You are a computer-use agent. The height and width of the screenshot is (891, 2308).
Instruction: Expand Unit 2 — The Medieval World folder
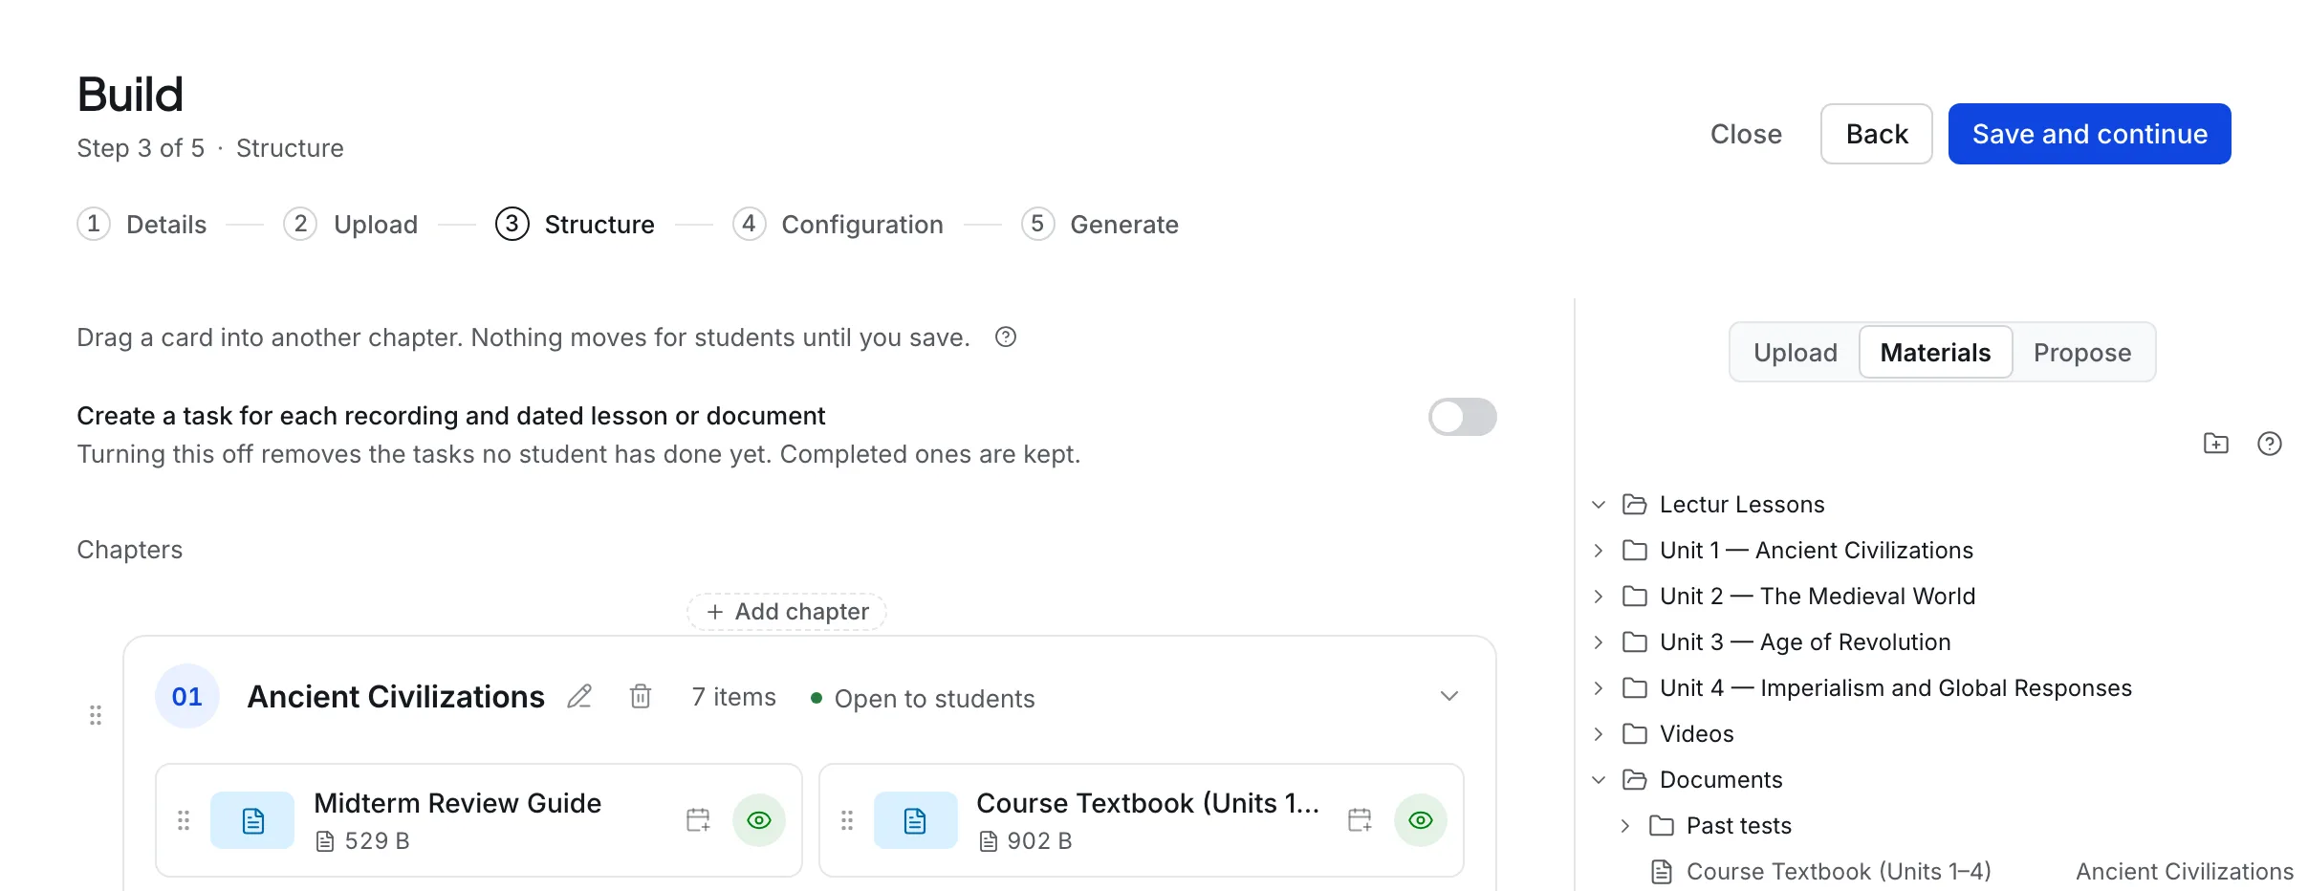pos(1599,597)
